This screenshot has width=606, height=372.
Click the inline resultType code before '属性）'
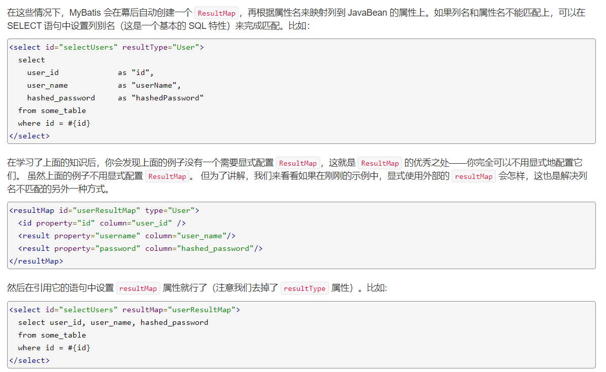click(x=305, y=288)
